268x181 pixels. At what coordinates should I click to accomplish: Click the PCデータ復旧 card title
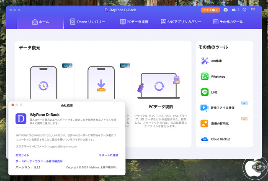click(161, 107)
